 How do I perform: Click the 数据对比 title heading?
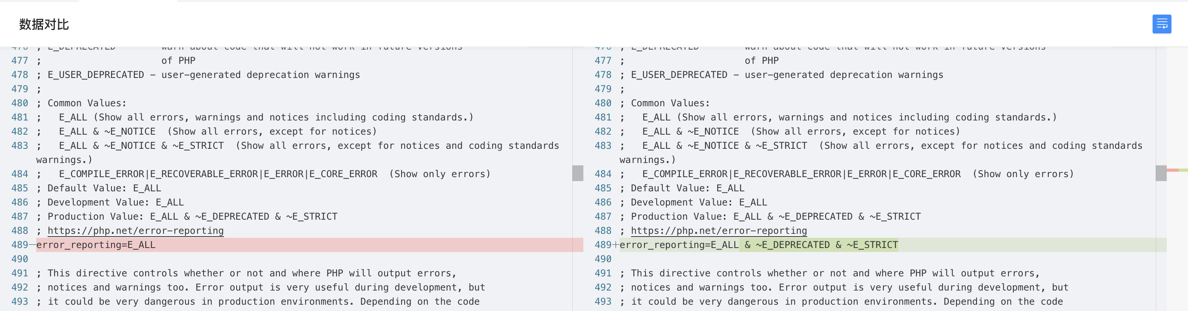point(44,24)
